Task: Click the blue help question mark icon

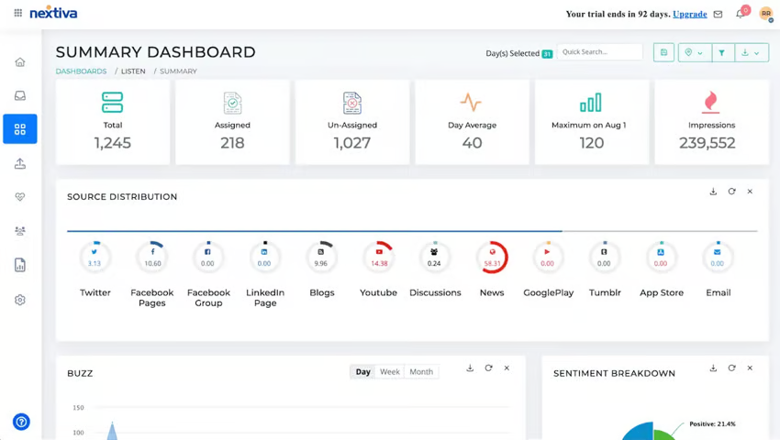Action: pos(21,422)
